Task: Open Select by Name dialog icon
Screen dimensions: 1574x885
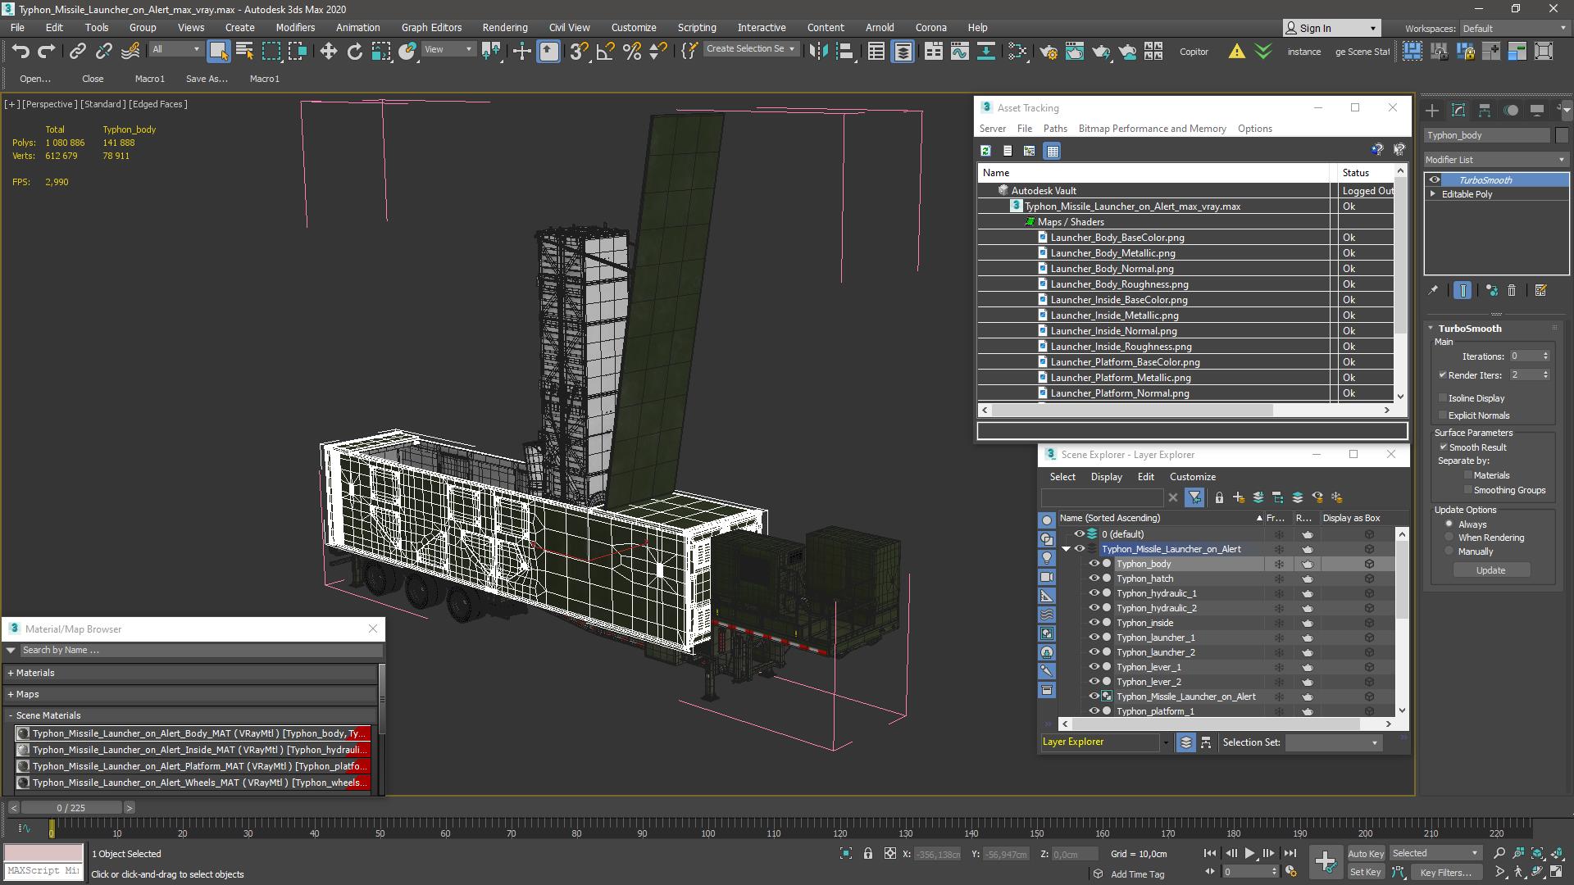Action: tap(244, 52)
